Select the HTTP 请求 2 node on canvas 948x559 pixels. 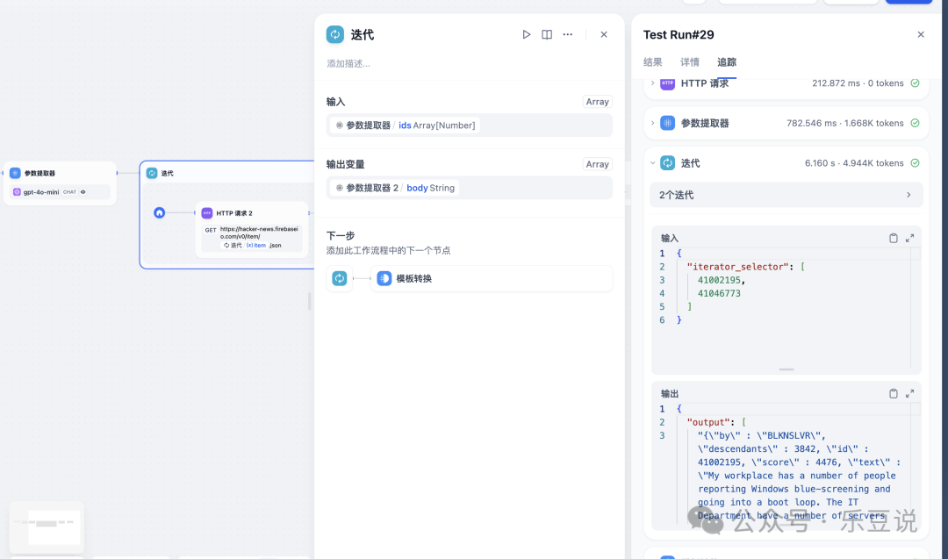pos(252,230)
